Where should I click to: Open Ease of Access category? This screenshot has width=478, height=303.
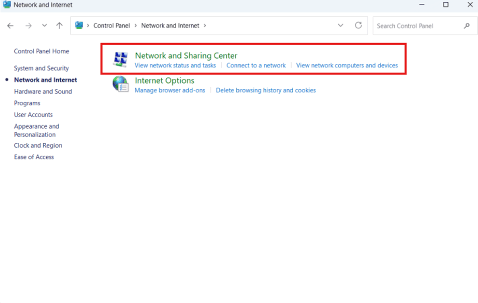coord(34,157)
